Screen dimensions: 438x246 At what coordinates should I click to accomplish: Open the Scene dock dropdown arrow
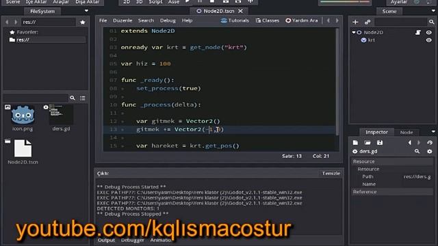pos(433,11)
